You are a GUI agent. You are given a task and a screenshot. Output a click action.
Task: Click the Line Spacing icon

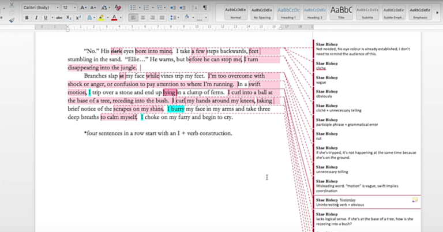click(173, 18)
